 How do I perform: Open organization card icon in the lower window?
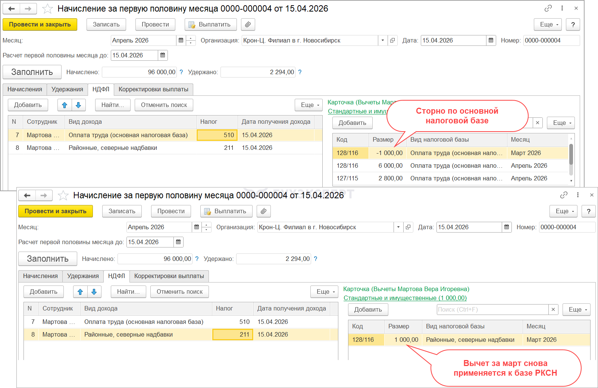(408, 227)
